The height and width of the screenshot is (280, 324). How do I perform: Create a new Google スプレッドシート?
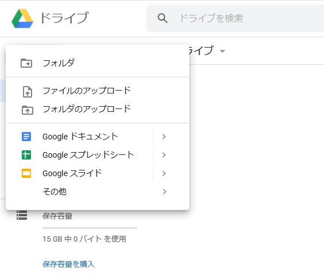pyautogui.click(x=79, y=155)
